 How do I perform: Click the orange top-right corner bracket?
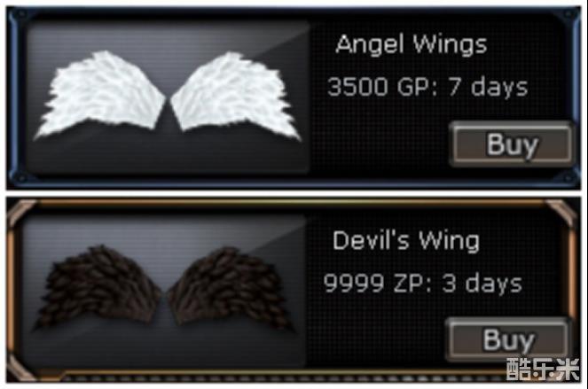click(x=562, y=214)
